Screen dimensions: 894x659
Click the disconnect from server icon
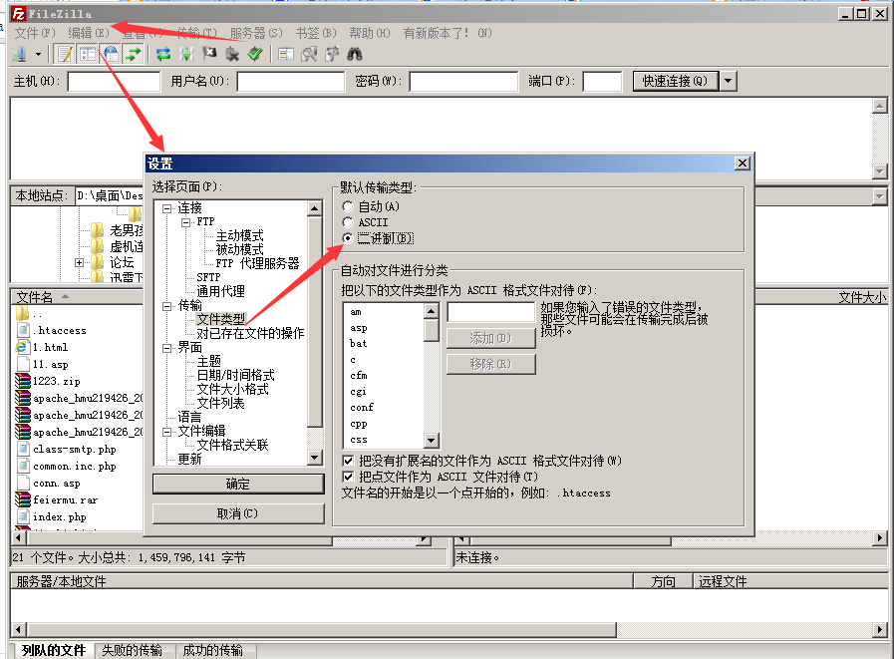click(232, 54)
